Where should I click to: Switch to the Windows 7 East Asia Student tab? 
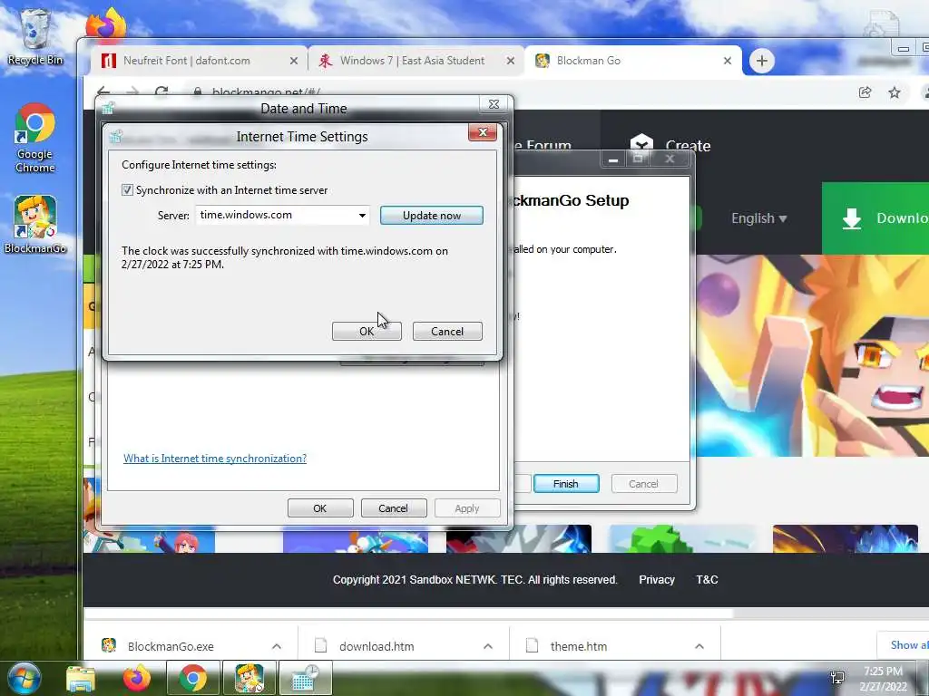click(x=416, y=61)
